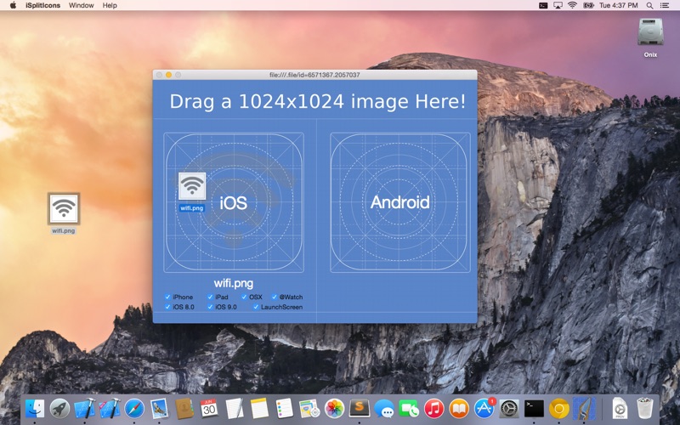Click iSplitIcons blueprint icon in the dock

click(584, 409)
